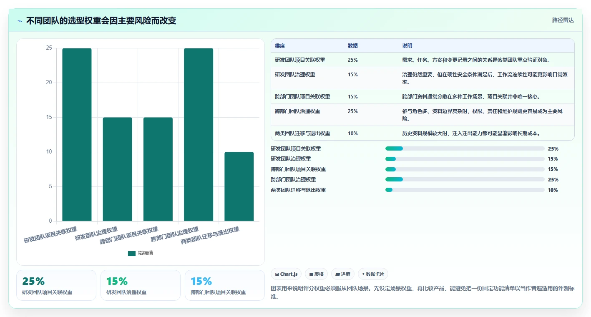
Task: Click the 研发团队治理权重 bar in chart
Action: (118, 169)
